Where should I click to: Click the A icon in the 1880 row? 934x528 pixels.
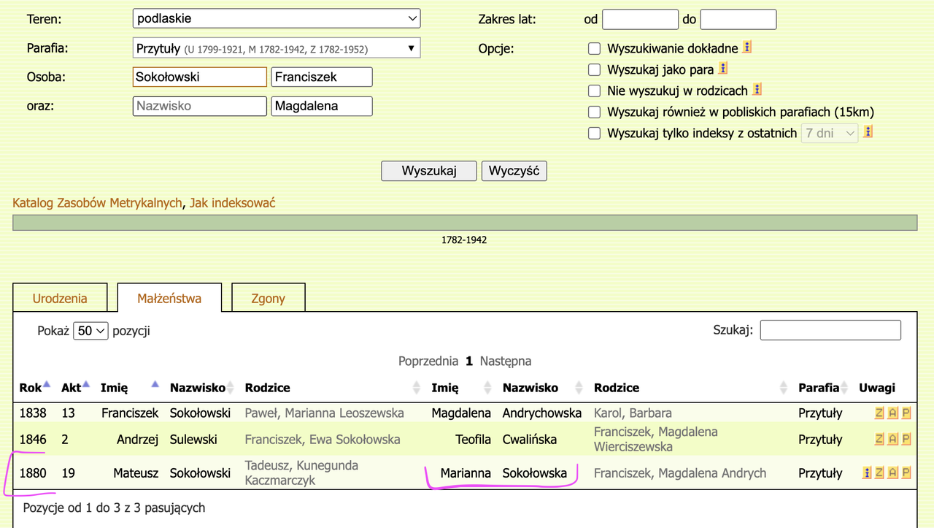893,472
